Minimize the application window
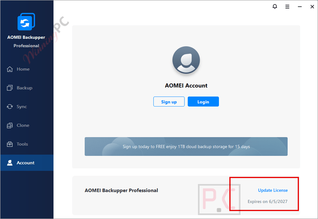 point(300,7)
